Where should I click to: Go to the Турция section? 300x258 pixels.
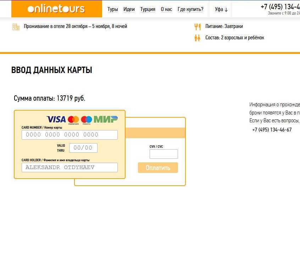(x=148, y=9)
